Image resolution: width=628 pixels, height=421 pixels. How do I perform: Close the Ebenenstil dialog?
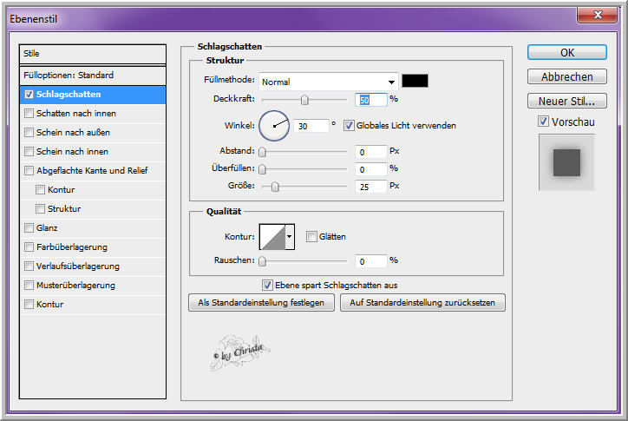pos(597,15)
